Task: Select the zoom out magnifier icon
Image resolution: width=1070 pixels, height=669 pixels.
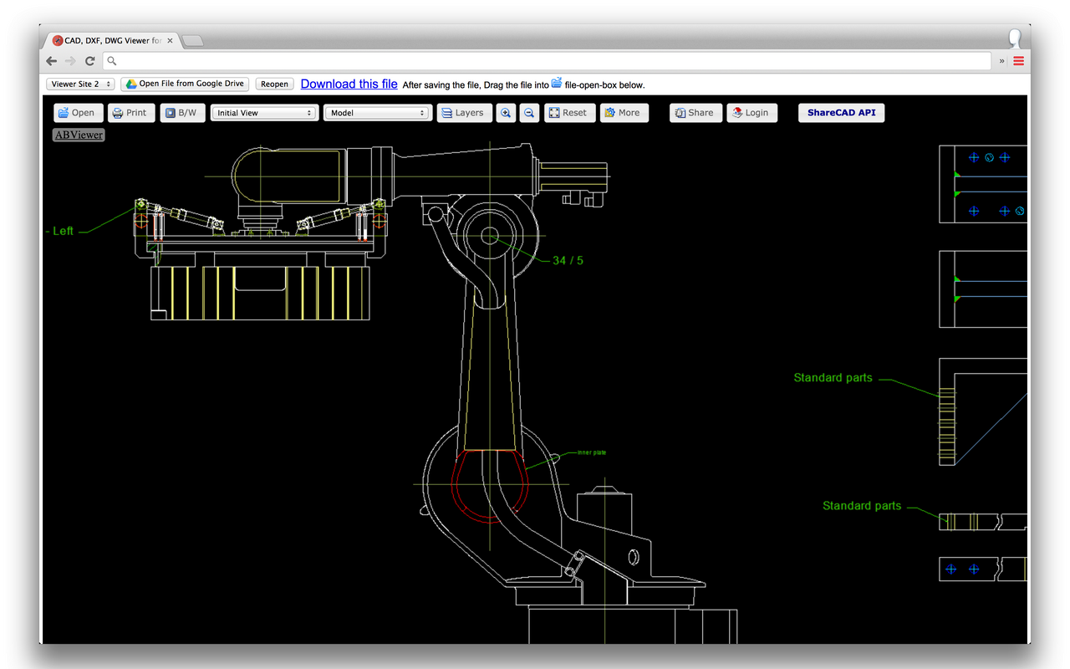Action: coord(529,112)
